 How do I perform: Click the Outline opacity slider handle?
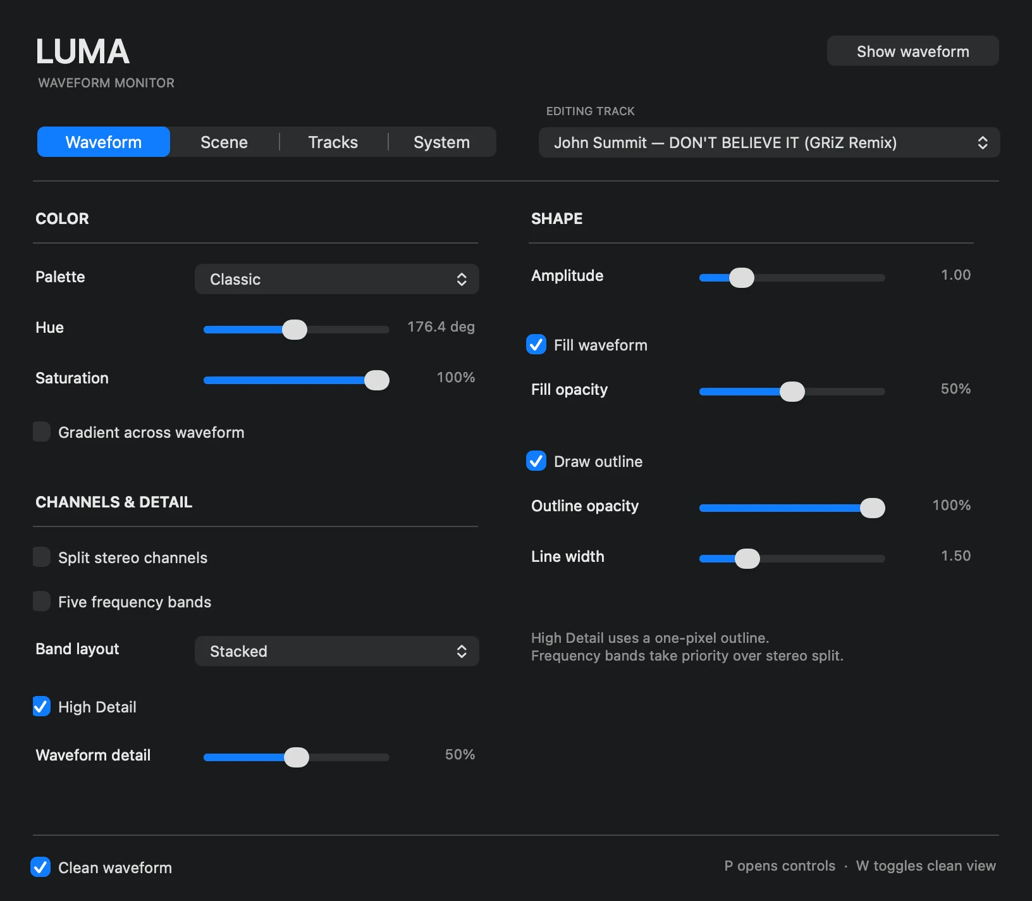pos(873,508)
